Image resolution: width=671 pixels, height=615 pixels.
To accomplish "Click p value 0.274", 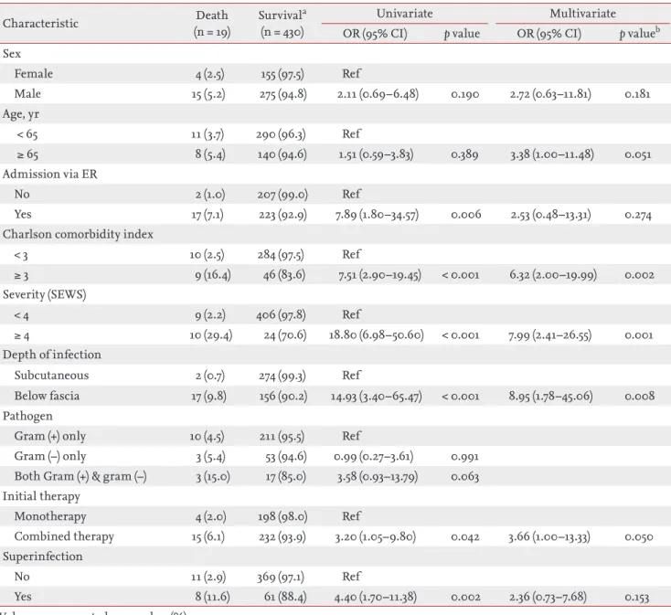I will [638, 215].
